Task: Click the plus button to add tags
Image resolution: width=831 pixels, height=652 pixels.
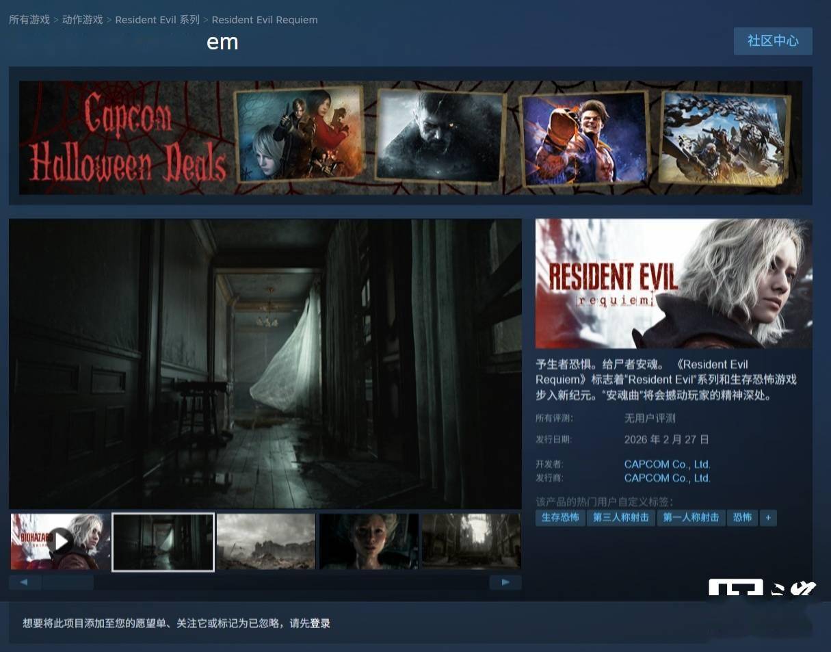Action: point(768,518)
